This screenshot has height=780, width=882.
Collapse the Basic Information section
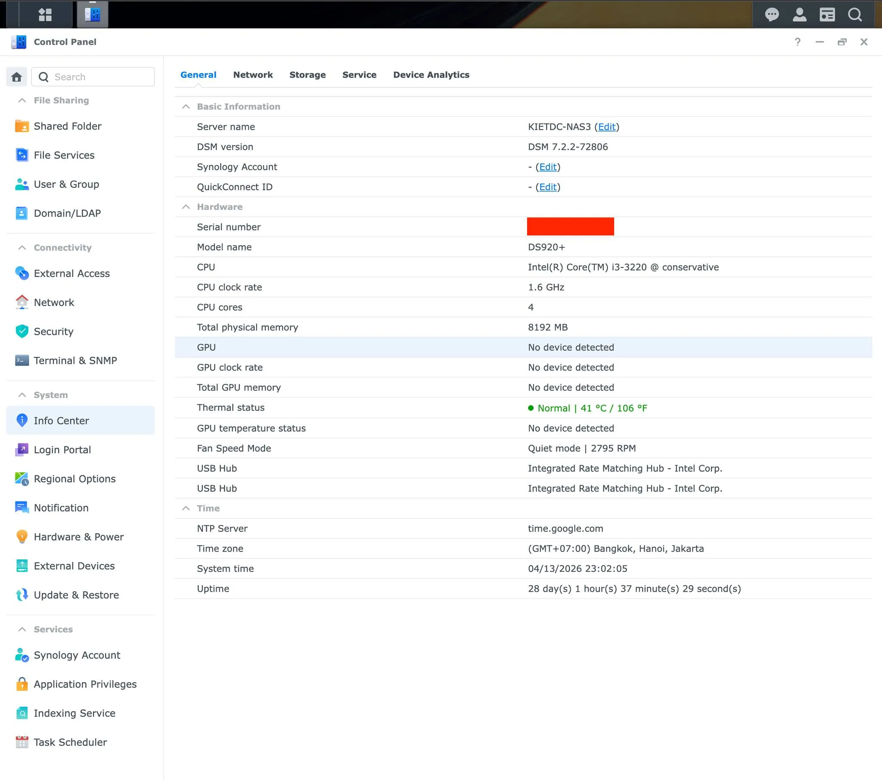click(x=186, y=107)
